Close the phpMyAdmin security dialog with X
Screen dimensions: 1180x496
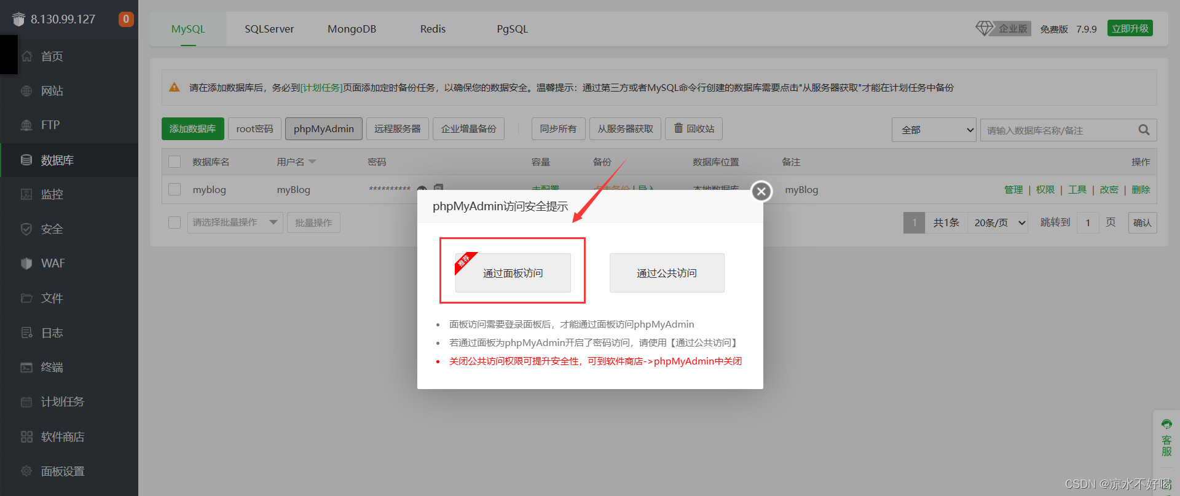[x=761, y=191]
